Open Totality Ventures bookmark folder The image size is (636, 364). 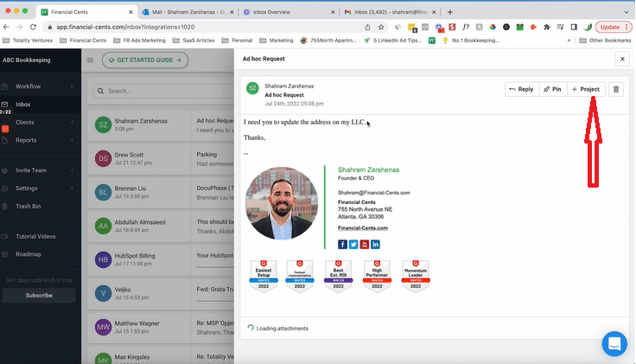tap(28, 40)
